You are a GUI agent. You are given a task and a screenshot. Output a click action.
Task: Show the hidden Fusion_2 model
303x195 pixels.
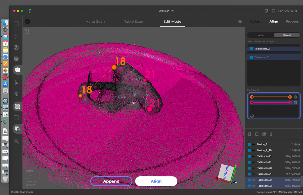click(x=254, y=145)
